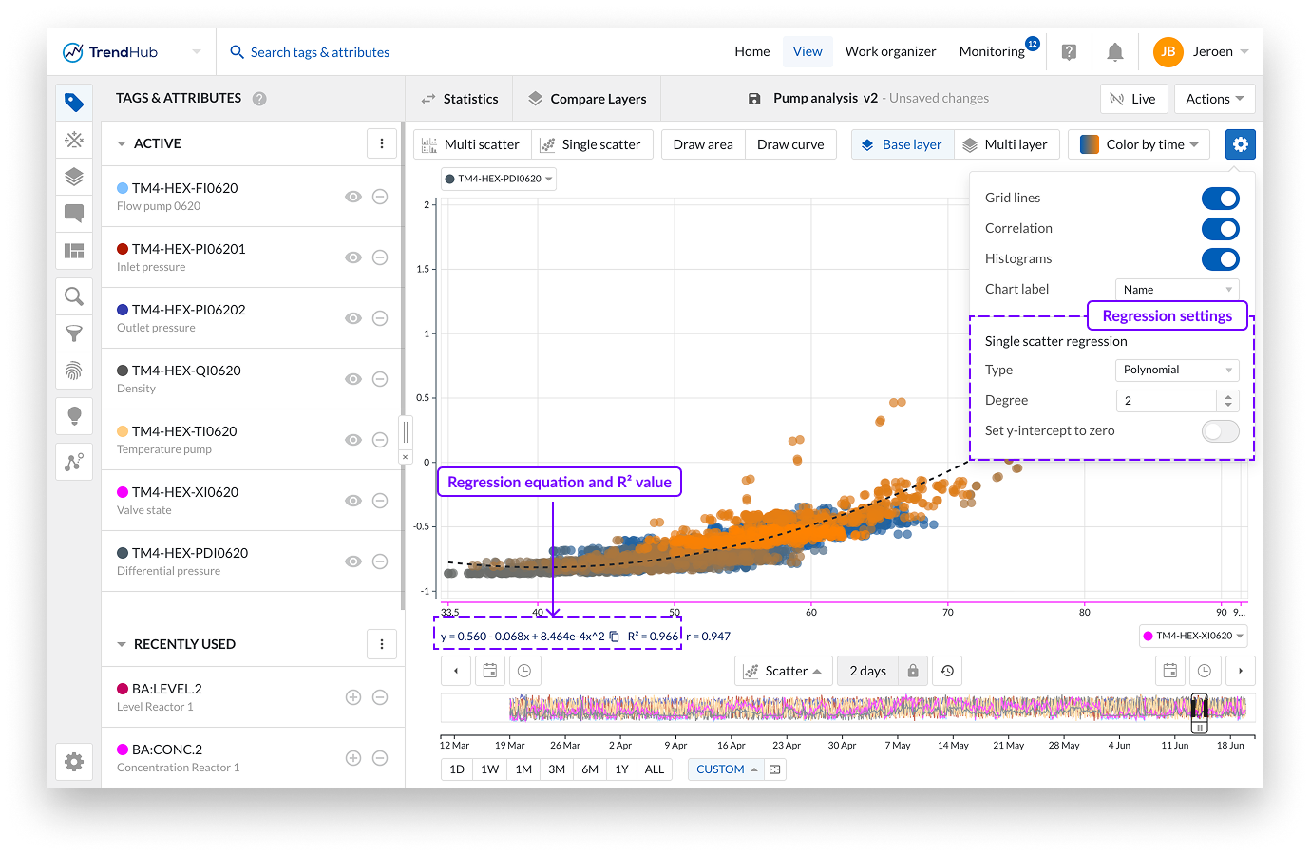Click the Draw curve button
The image size is (1311, 855).
click(790, 144)
